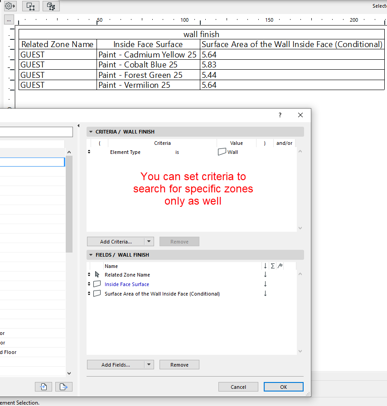Toggle sort arrow for Surface Area field
387x406 pixels.
click(x=265, y=294)
